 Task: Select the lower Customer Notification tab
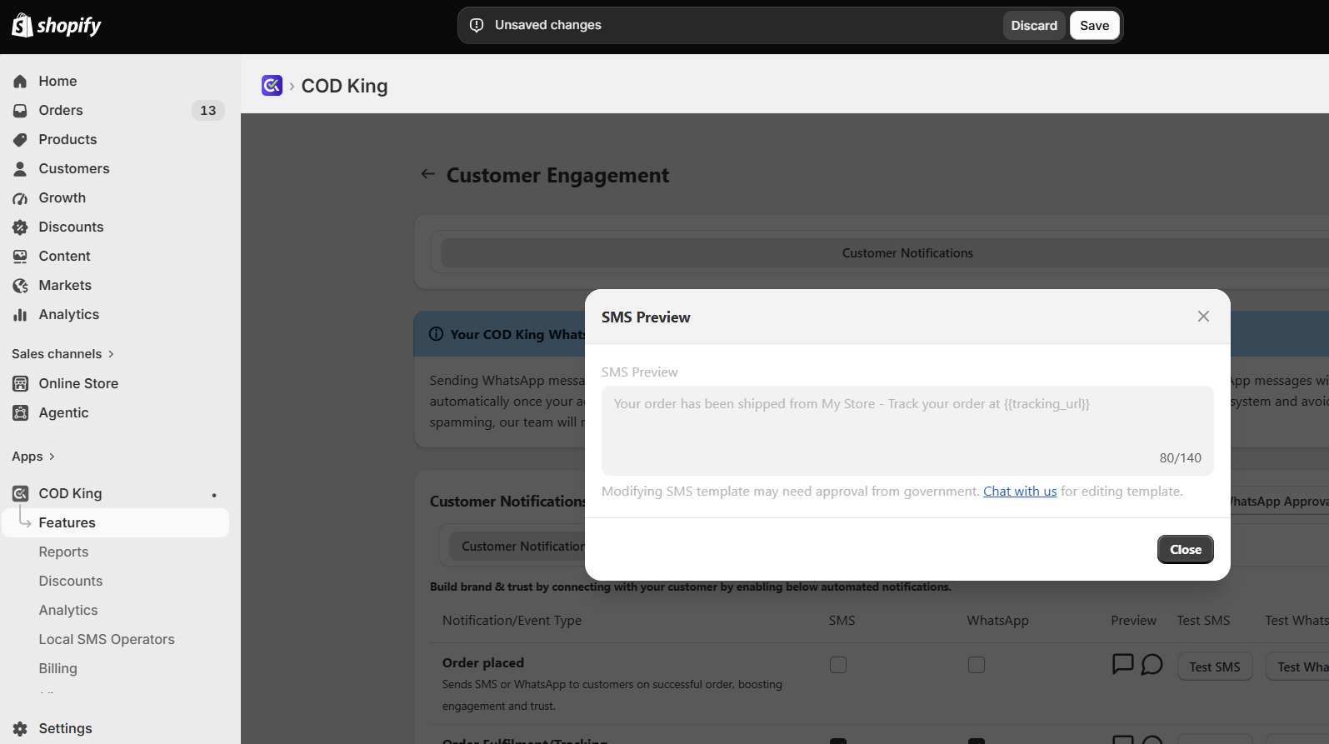(x=522, y=547)
